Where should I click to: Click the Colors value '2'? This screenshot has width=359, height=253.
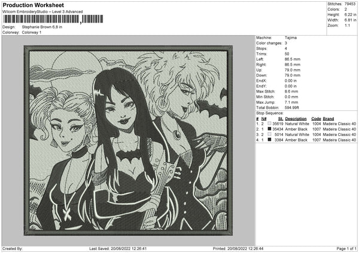click(346, 10)
